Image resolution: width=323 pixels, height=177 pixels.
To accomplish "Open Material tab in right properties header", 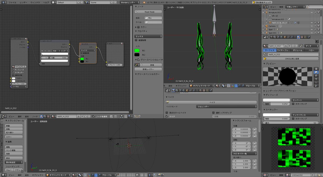I will pos(298,37).
